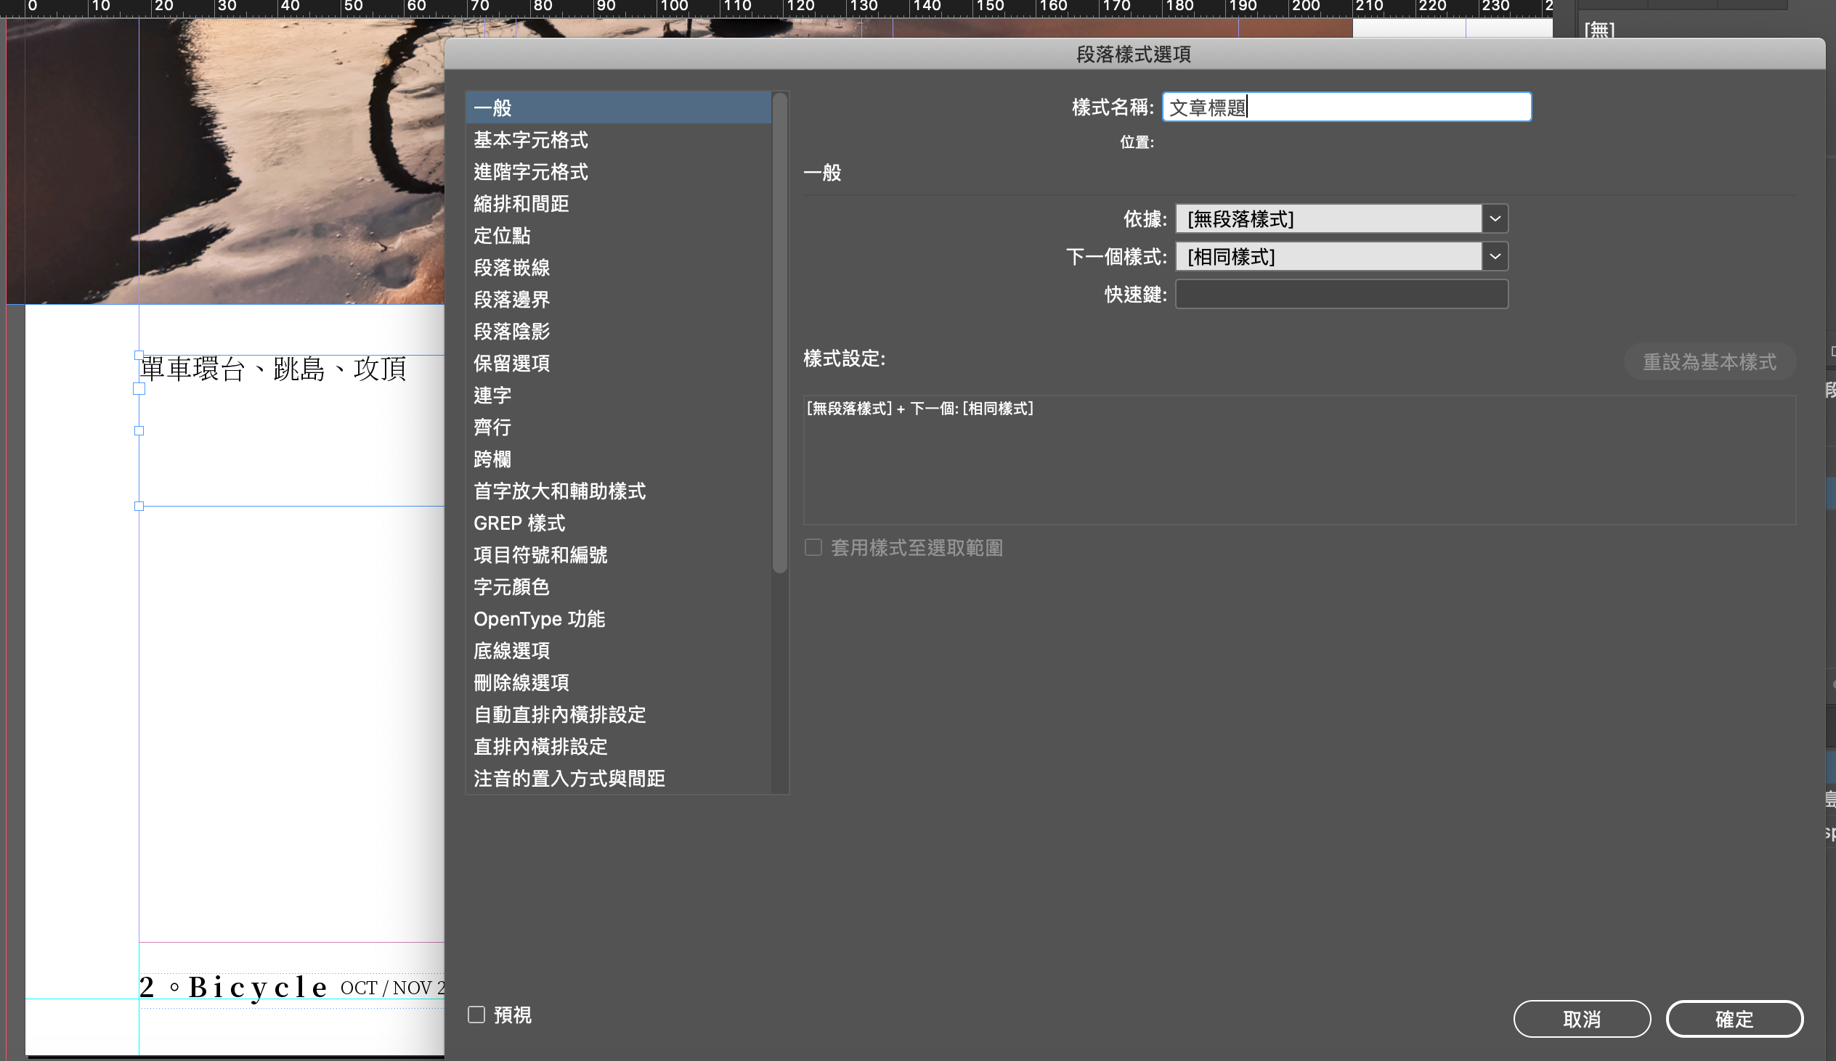Open the 依據 (Based On) dropdown arrow
The width and height of the screenshot is (1836, 1061).
[1495, 218]
